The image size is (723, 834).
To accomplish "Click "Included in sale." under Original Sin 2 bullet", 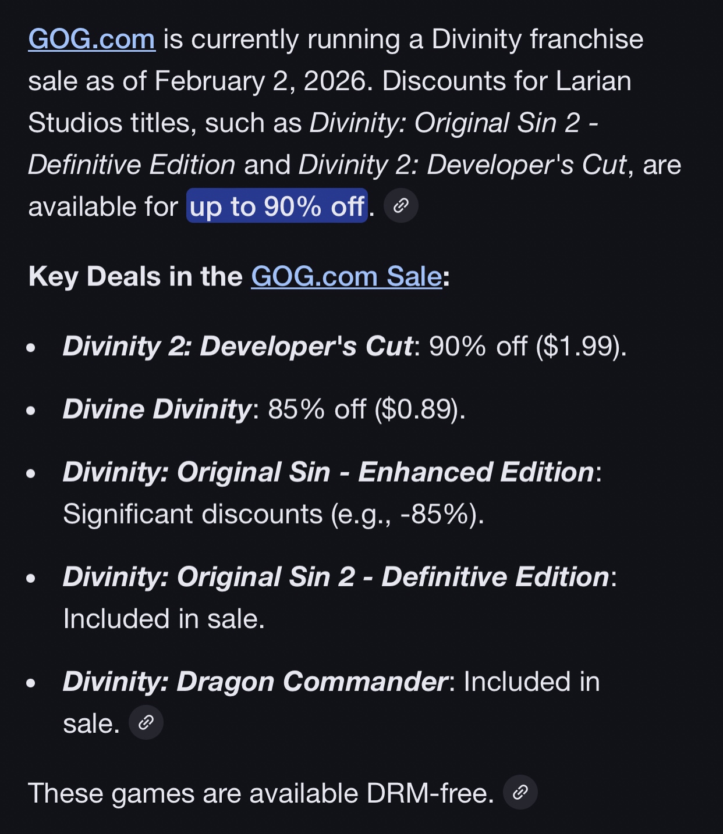I will click(x=164, y=619).
